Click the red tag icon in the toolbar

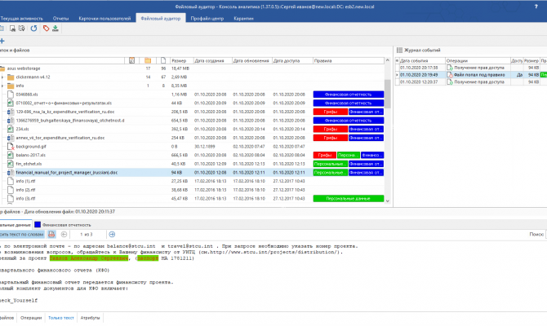pyautogui.click(x=45, y=28)
